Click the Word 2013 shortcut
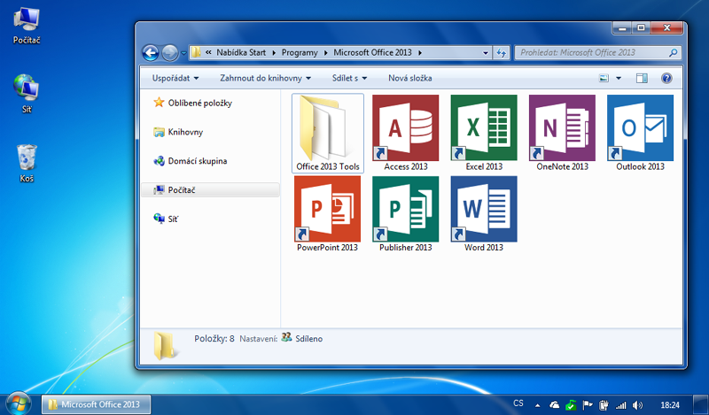This screenshot has height=415, width=709. click(484, 210)
